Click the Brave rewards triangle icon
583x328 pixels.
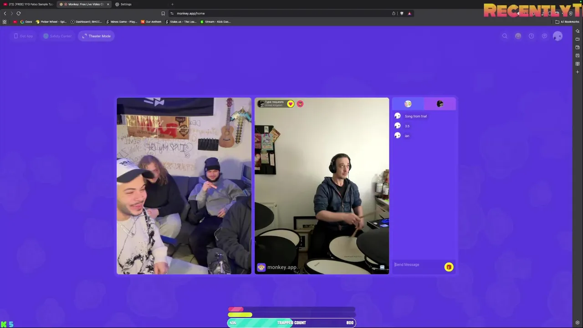pos(409,13)
